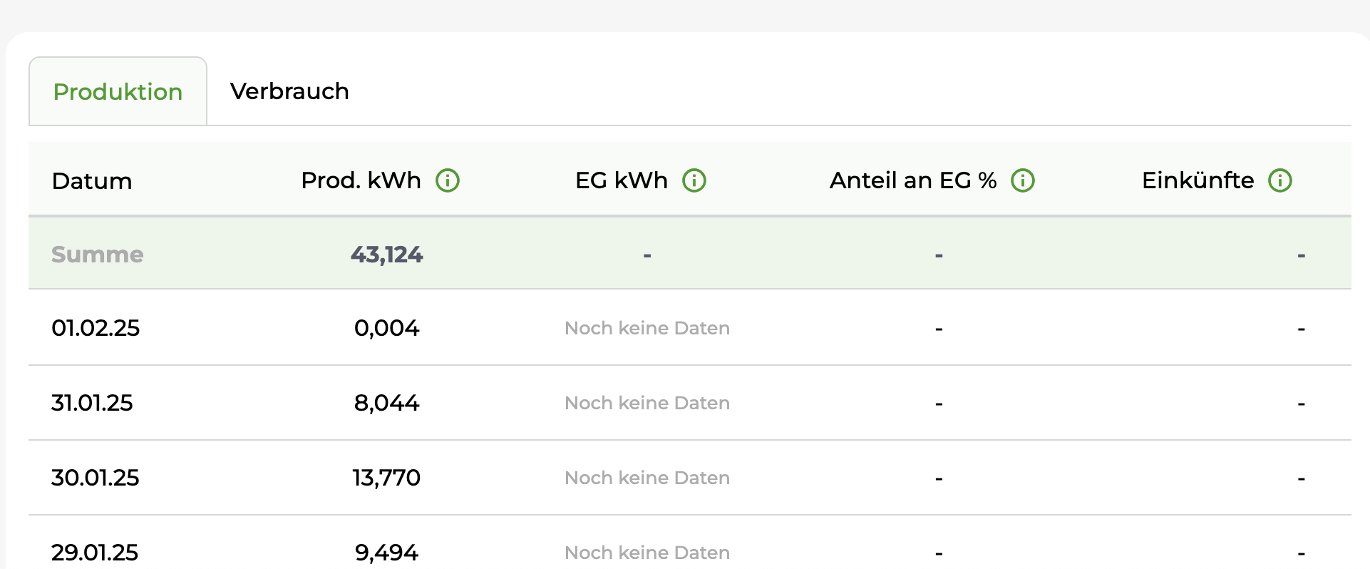Viewport: 1370px width, 569px height.
Task: Select the 29.01.25 date row
Action: coord(95,552)
